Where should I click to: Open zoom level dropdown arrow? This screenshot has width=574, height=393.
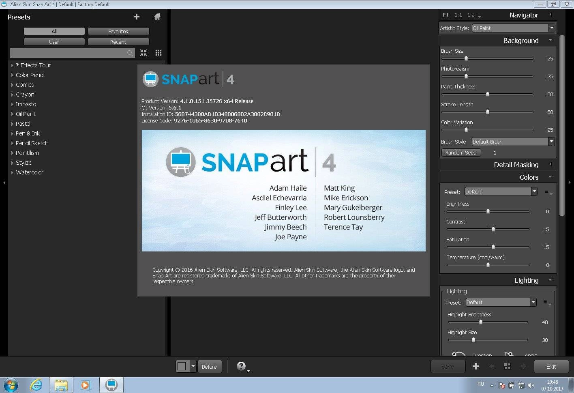pos(480,16)
